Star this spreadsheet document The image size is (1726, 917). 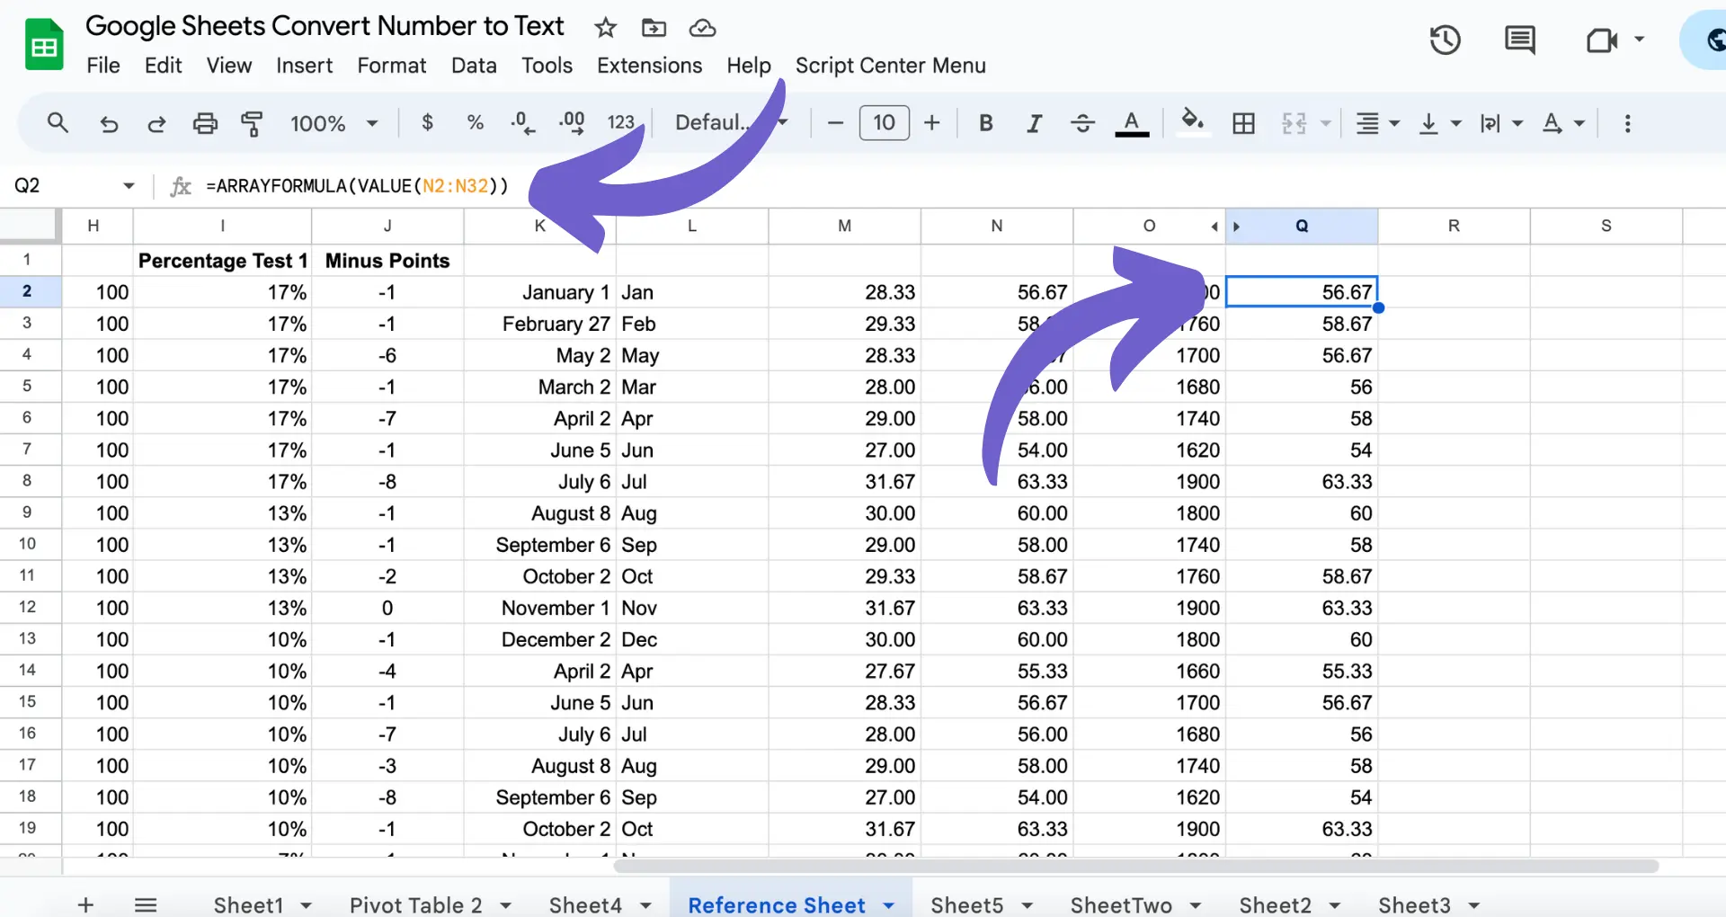(605, 28)
